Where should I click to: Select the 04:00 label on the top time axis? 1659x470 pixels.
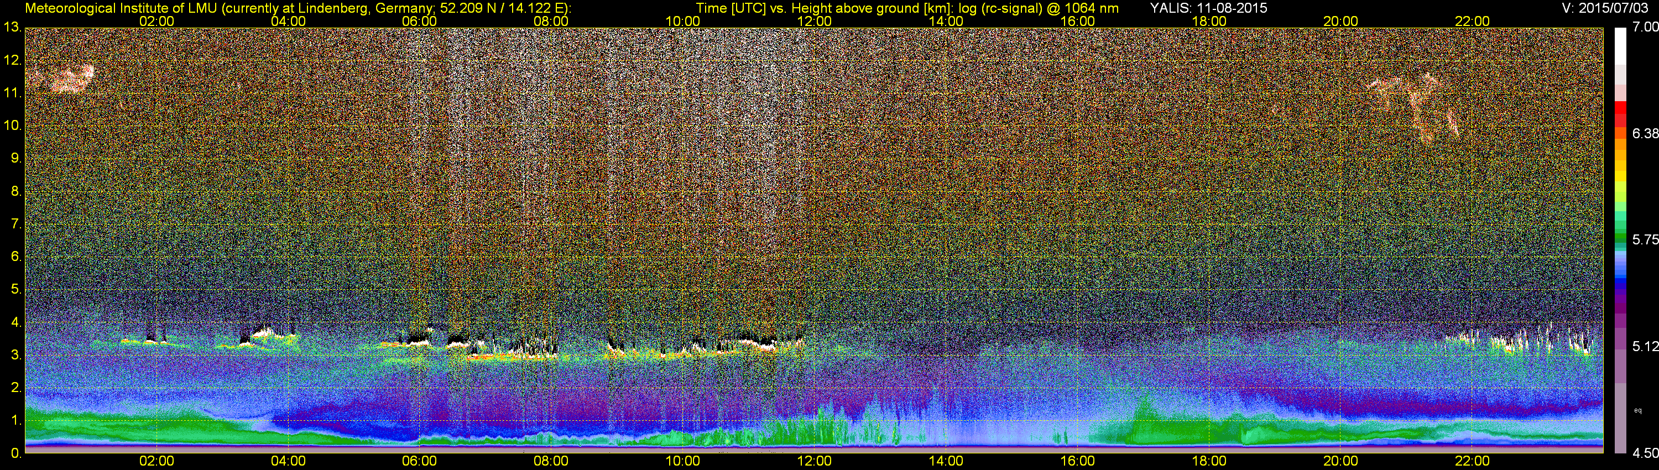click(288, 21)
